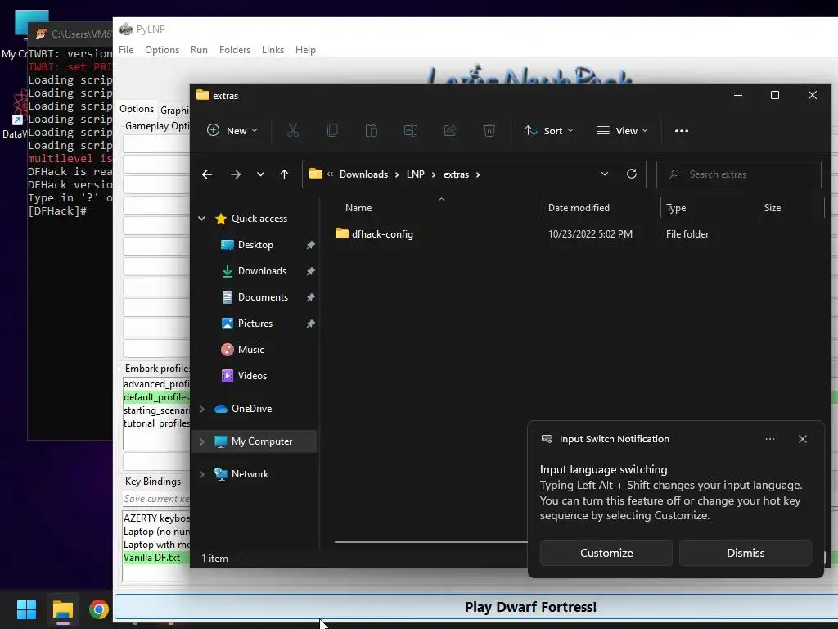The image size is (838, 629).
Task: Open the Sort dropdown
Action: tap(549, 130)
